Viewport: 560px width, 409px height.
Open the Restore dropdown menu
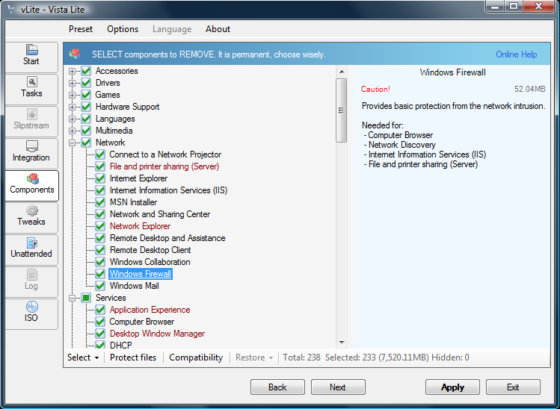click(x=254, y=358)
